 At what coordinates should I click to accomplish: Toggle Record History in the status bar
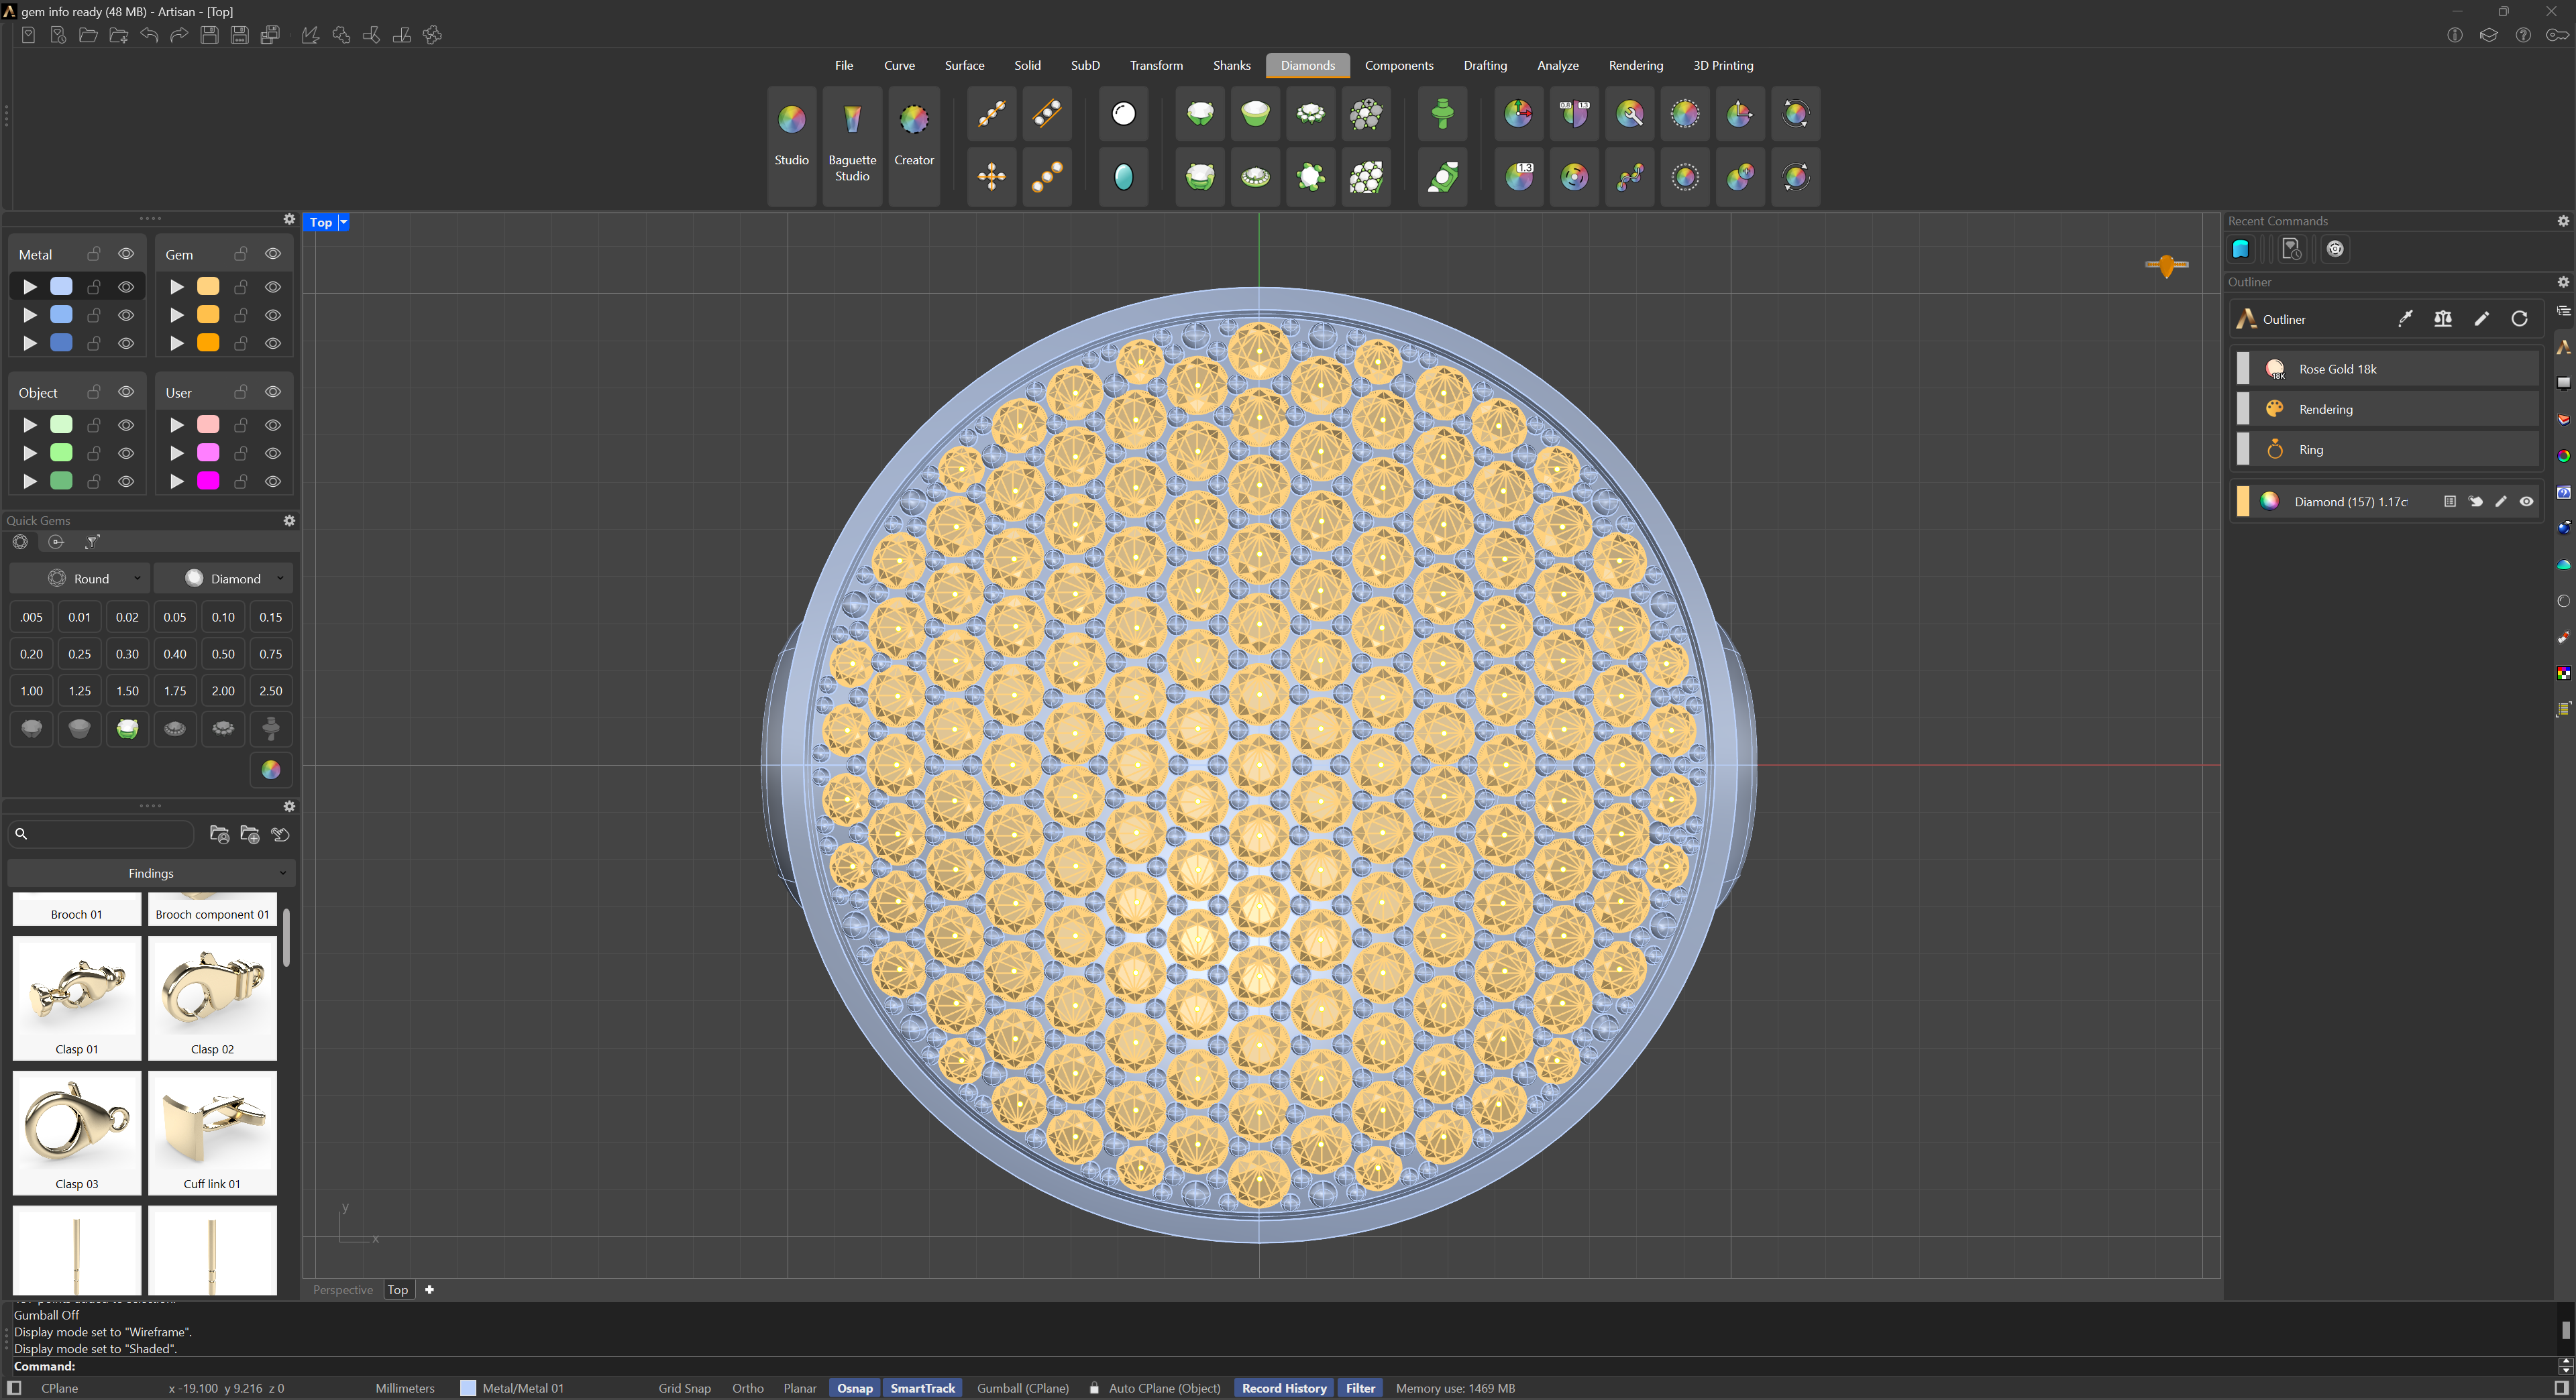1283,1388
